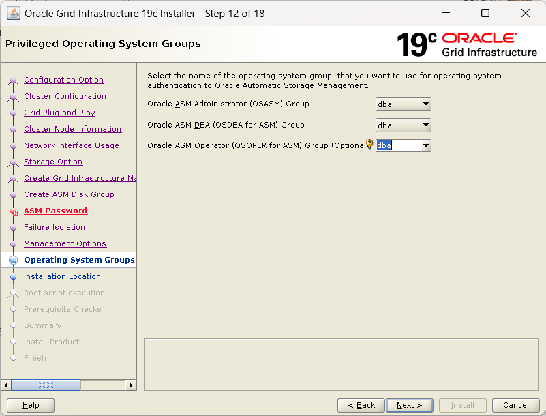
Task: Minimize the installer window
Action: [446, 13]
